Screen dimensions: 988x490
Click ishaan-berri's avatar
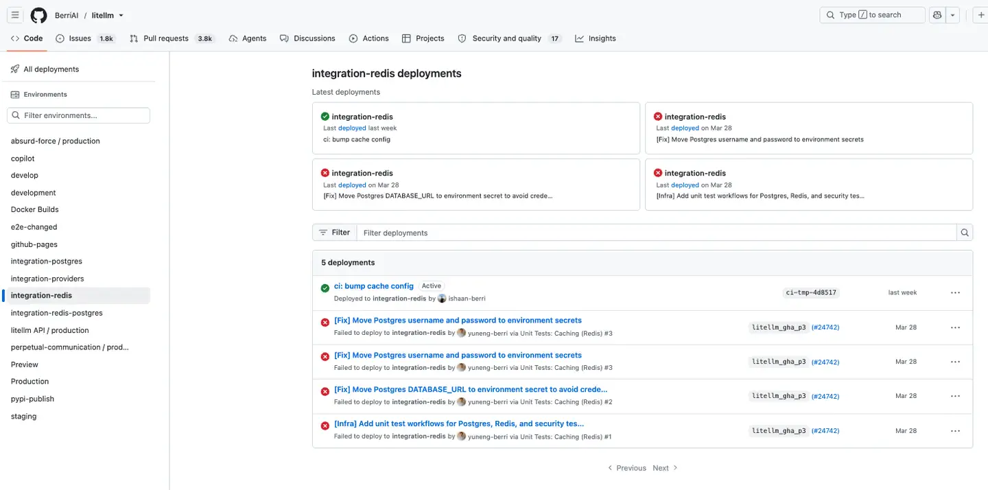coord(442,299)
